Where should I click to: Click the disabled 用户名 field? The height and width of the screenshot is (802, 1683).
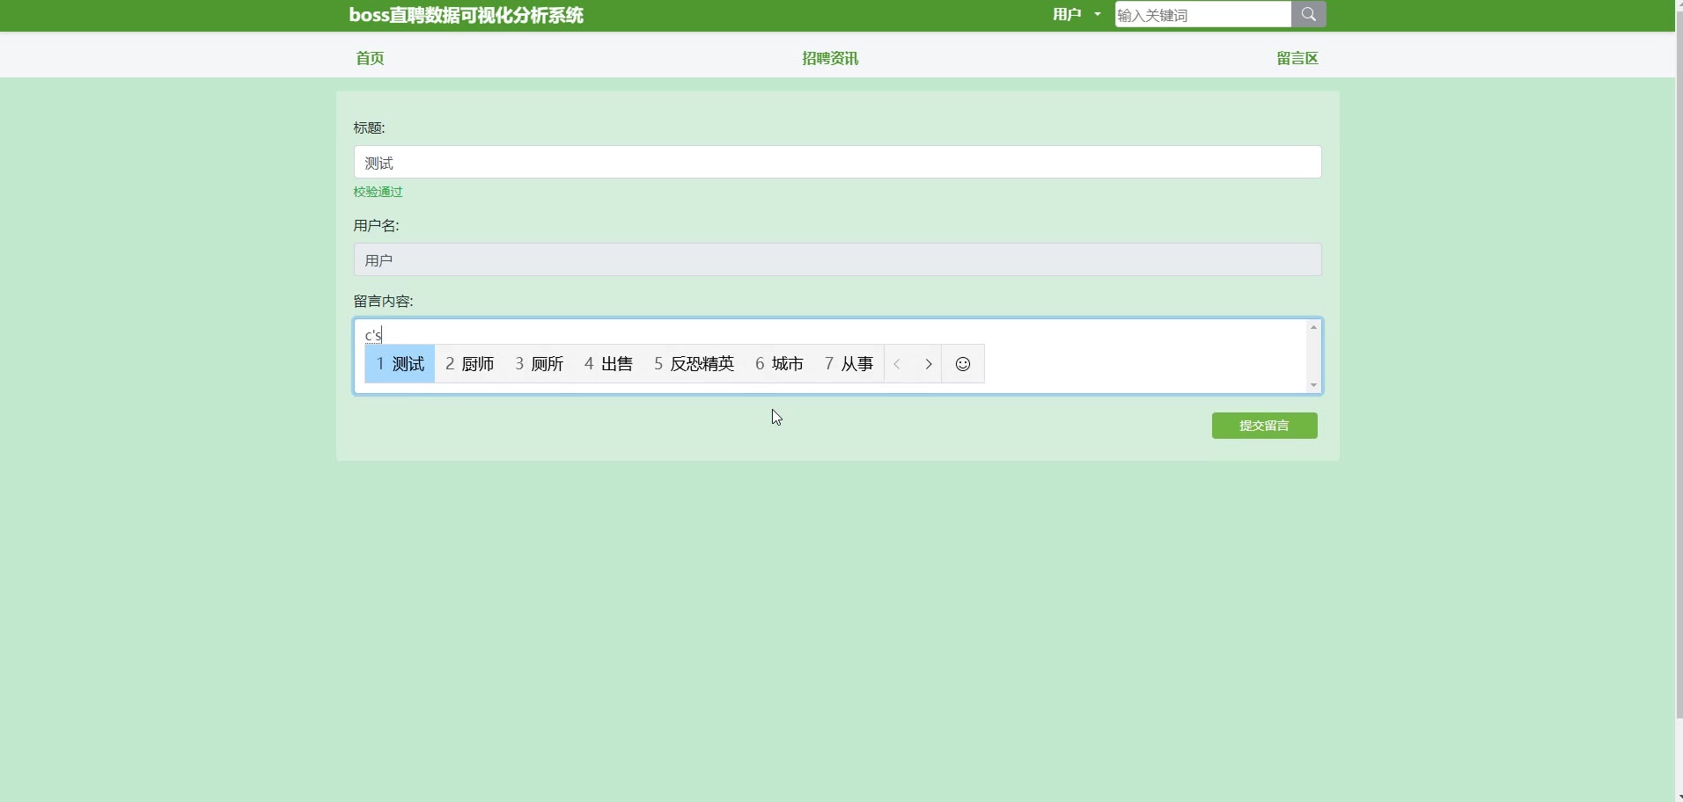point(837,259)
